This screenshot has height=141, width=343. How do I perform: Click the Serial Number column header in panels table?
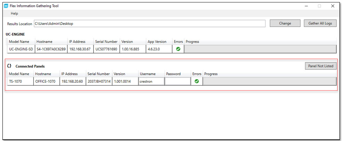98,74
